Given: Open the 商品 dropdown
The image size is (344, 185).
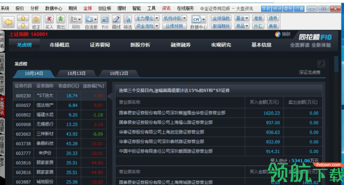Looking at the screenshot, I should (242, 26).
